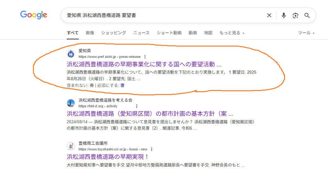Open three-dot menu for hkt-d.org result
The width and height of the screenshot is (328, 174).
click(x=137, y=106)
